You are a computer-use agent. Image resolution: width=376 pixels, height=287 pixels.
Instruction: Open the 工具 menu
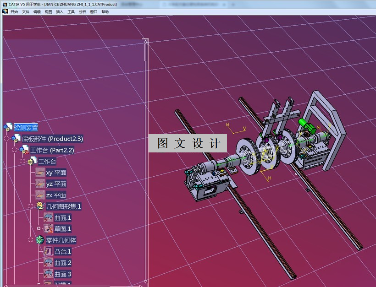[x=71, y=12]
